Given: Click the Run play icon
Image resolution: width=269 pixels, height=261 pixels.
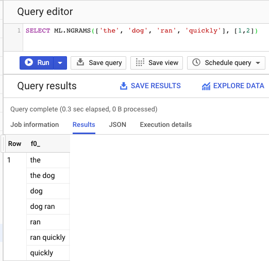Looking at the screenshot, I should (29, 62).
